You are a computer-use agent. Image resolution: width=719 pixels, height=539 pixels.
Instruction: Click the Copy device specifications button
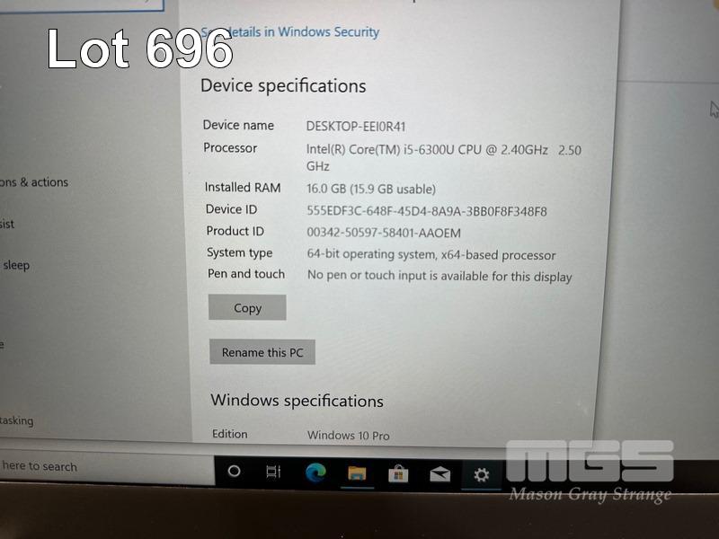(247, 307)
